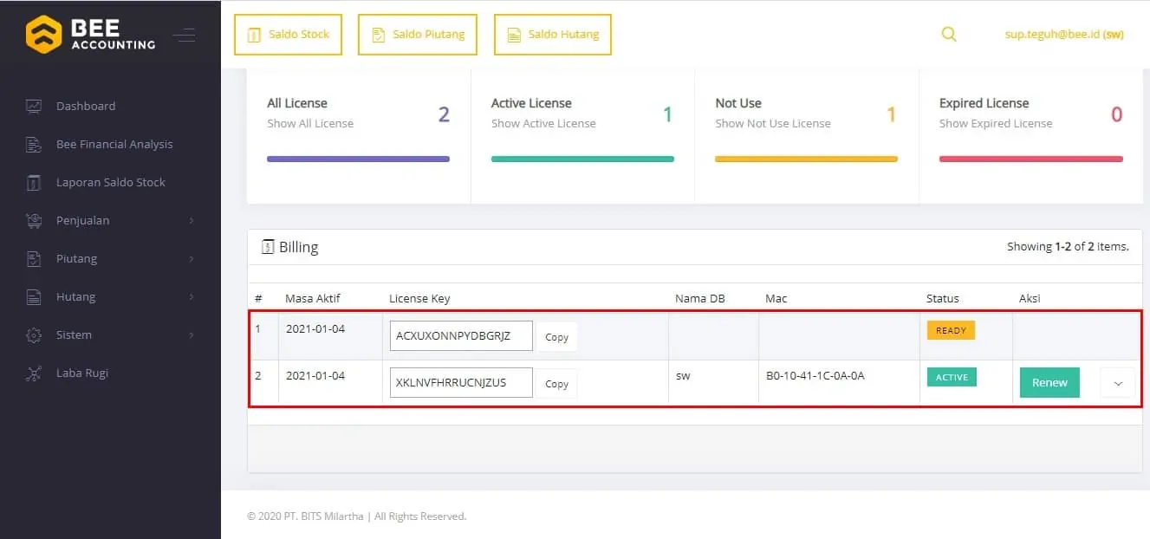Toggle the sidebar hamburger menu icon
1150x539 pixels.
[184, 35]
